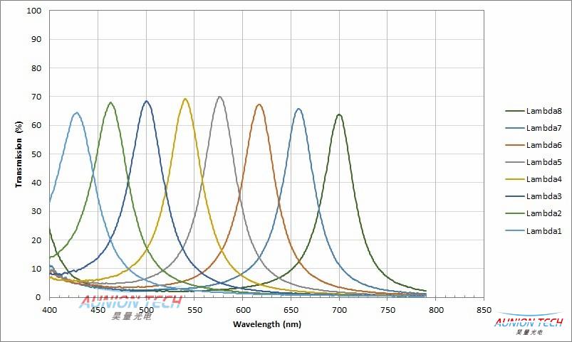This screenshot has height=342, width=572.
Task: Select the Lambda7 legend label
Action: (544, 128)
